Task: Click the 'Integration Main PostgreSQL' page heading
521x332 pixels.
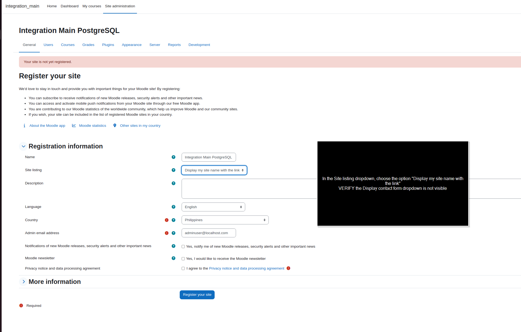Action: coord(69,31)
